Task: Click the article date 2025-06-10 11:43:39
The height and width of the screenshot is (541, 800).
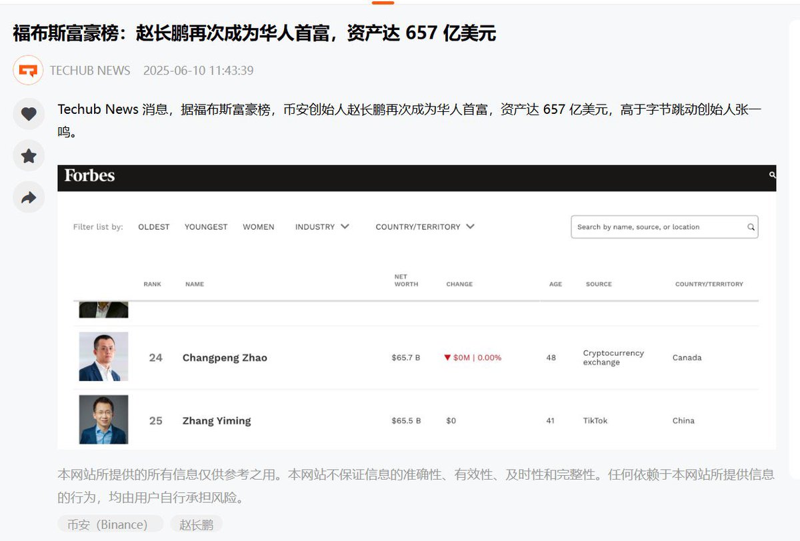Action: click(x=198, y=71)
